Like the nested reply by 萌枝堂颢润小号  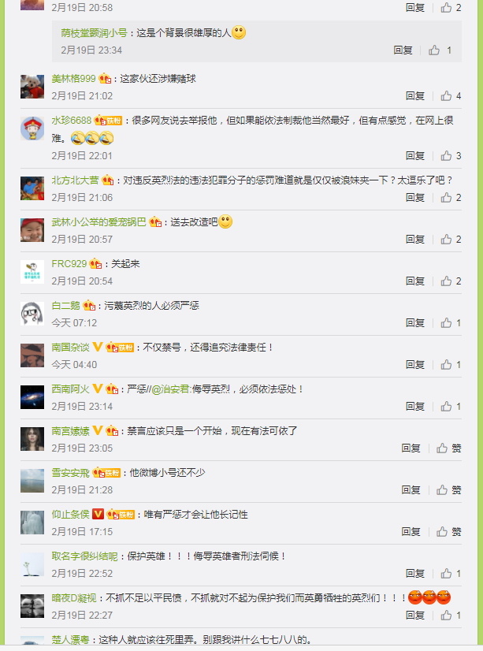coord(440,50)
